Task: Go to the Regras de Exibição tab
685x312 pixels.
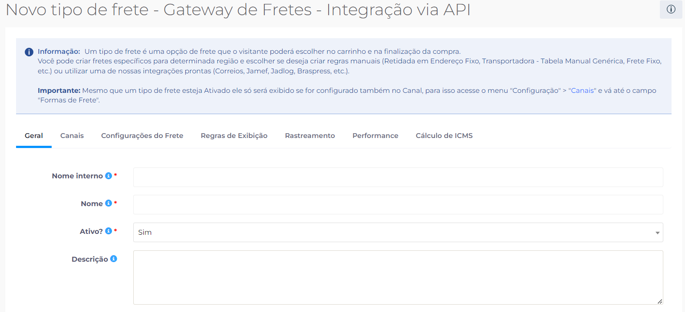Action: pos(234,136)
